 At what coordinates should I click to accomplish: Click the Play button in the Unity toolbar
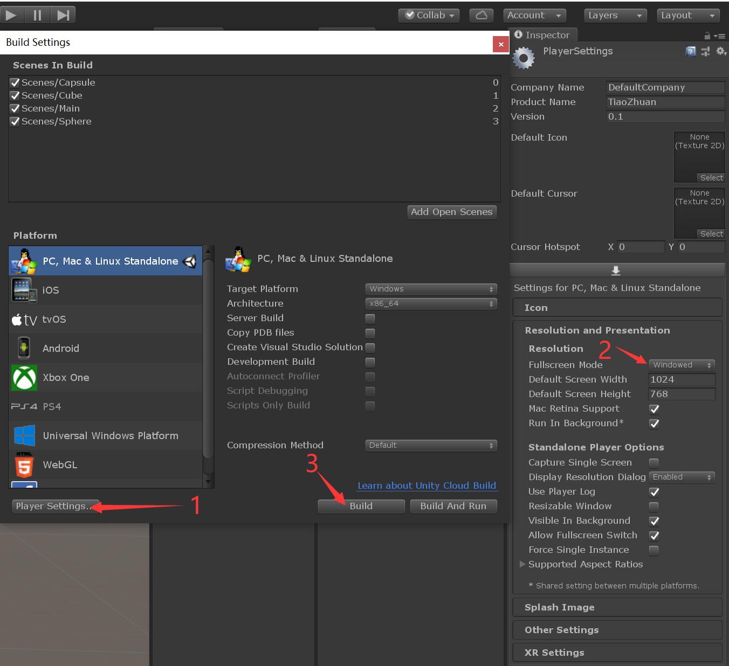[11, 15]
